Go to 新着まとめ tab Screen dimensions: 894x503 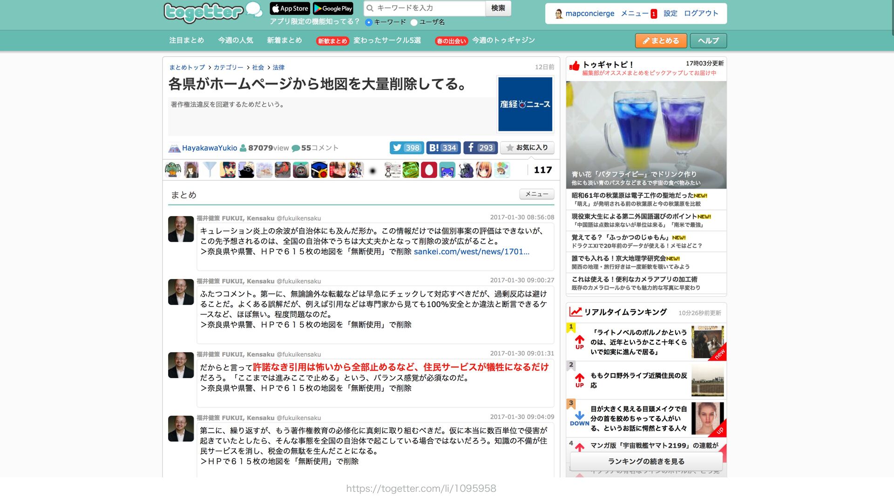[284, 41]
